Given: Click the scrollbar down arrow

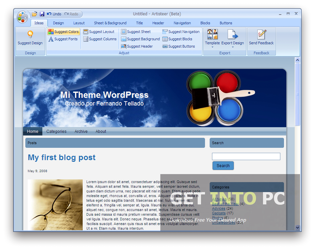Looking at the screenshot, I should [298, 227].
